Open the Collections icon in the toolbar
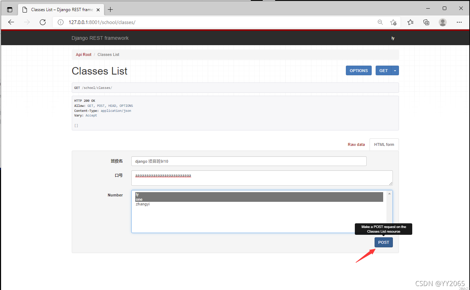This screenshot has height=290, width=470. pos(427,22)
